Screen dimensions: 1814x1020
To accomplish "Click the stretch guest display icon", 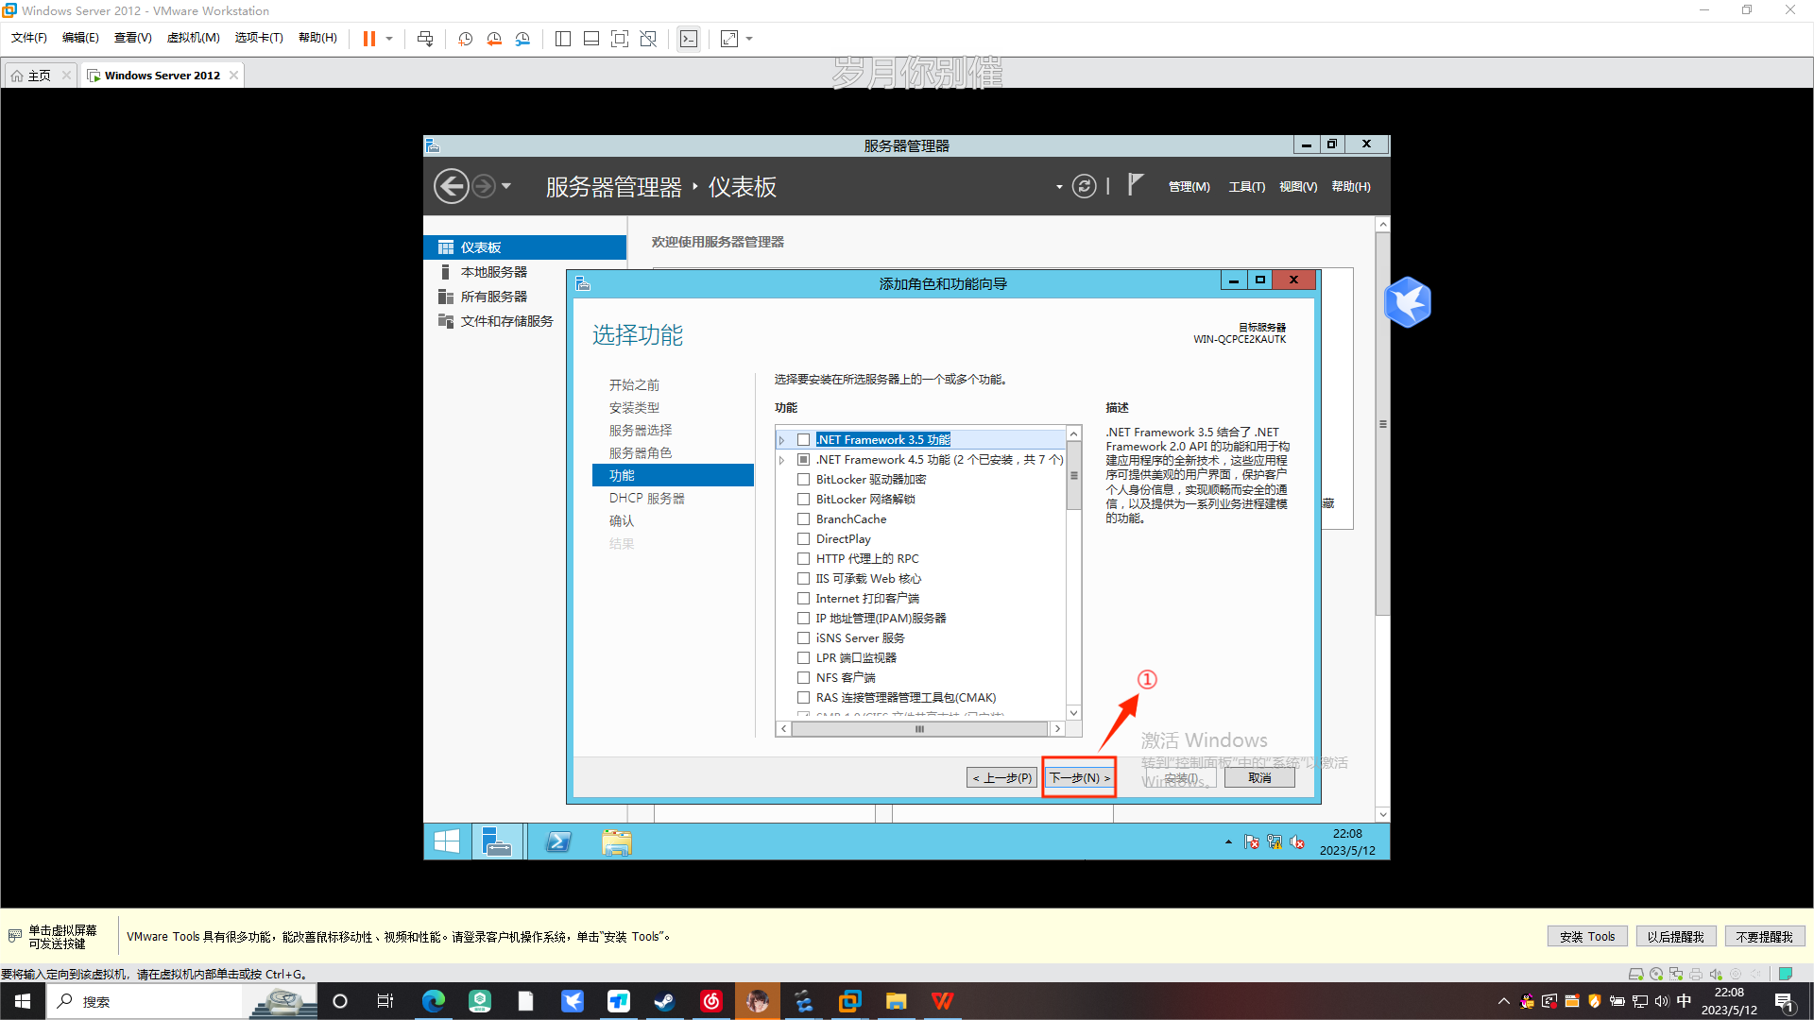I will click(x=729, y=39).
